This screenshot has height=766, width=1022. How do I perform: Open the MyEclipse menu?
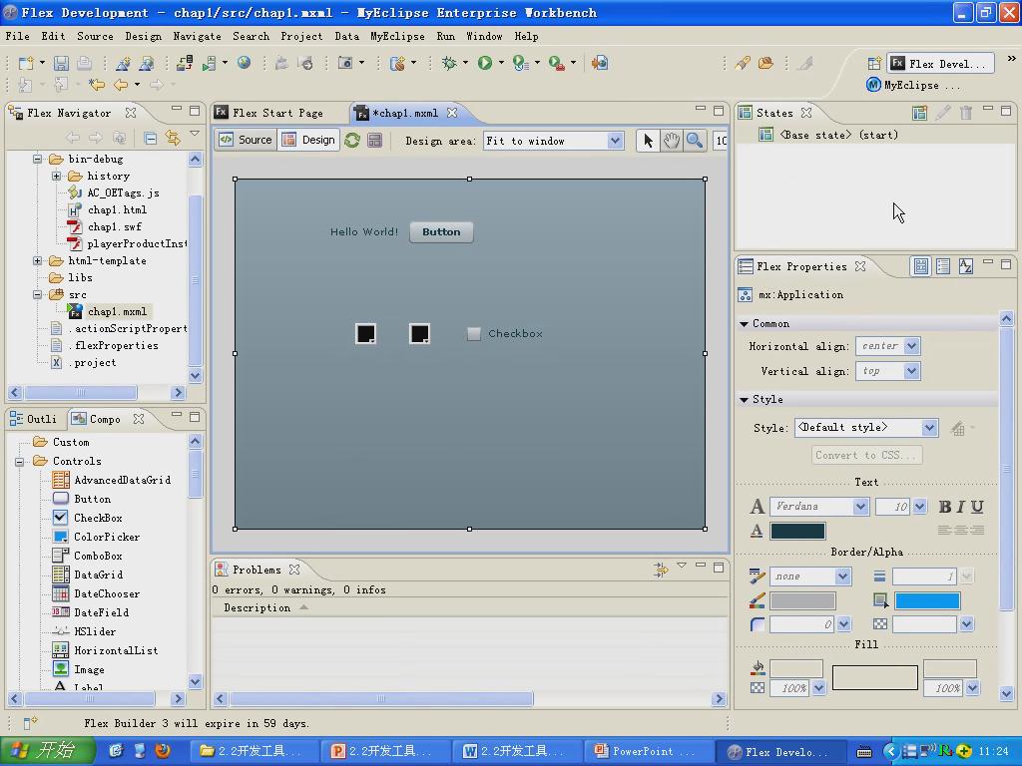397,36
